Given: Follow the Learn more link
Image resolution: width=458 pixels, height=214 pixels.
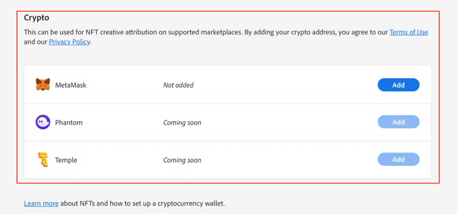Looking at the screenshot, I should pyautogui.click(x=41, y=204).
